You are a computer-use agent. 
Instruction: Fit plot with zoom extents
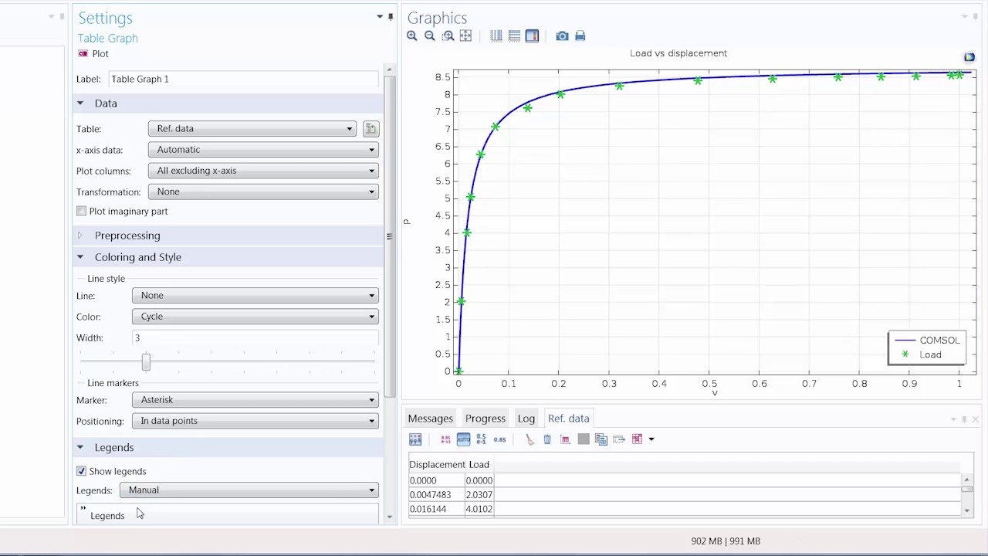tap(465, 36)
